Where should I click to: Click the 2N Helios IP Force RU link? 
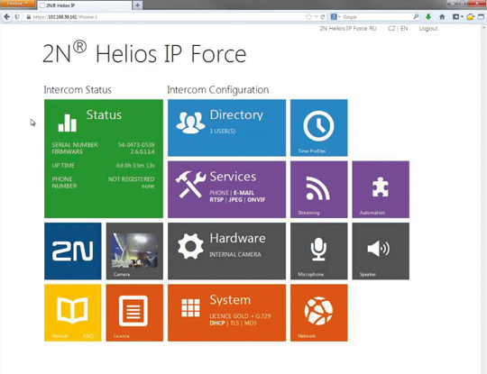click(x=348, y=29)
